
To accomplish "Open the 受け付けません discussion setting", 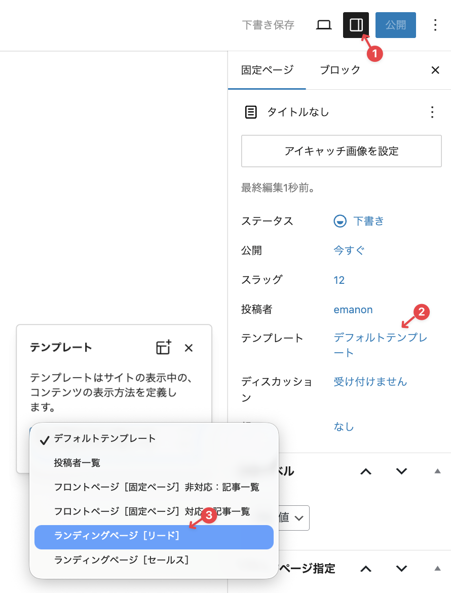I will 370,382.
